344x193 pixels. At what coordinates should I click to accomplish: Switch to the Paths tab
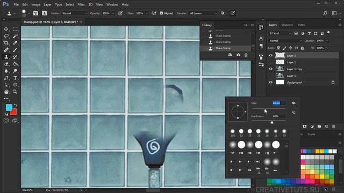pos(302,25)
